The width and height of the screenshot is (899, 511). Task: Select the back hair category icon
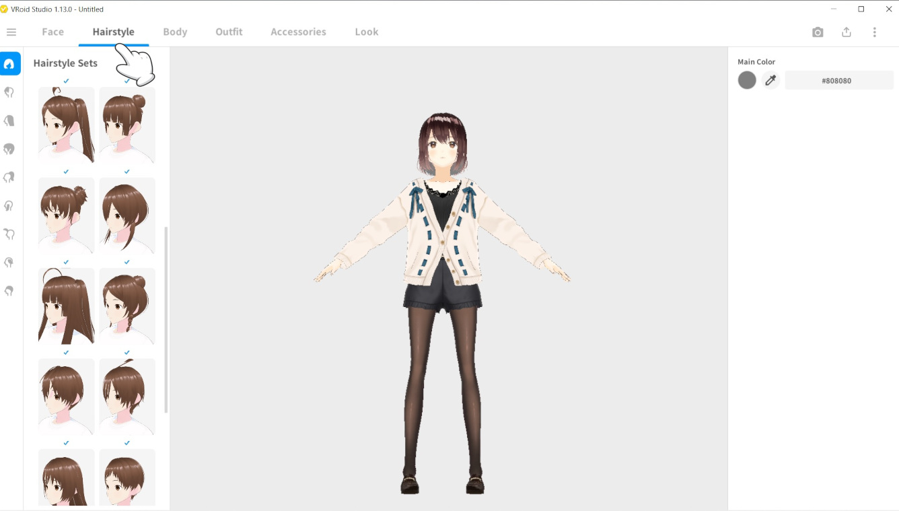coord(10,120)
